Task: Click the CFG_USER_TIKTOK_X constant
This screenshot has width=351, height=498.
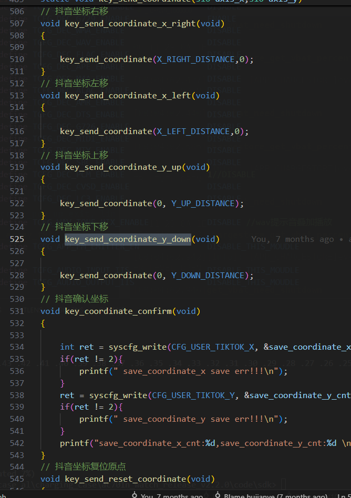Action: pyautogui.click(x=213, y=347)
